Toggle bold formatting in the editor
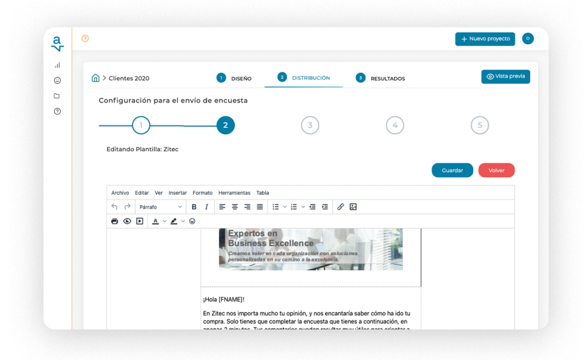Image resolution: width=588 pixels, height=360 pixels. pyautogui.click(x=195, y=206)
